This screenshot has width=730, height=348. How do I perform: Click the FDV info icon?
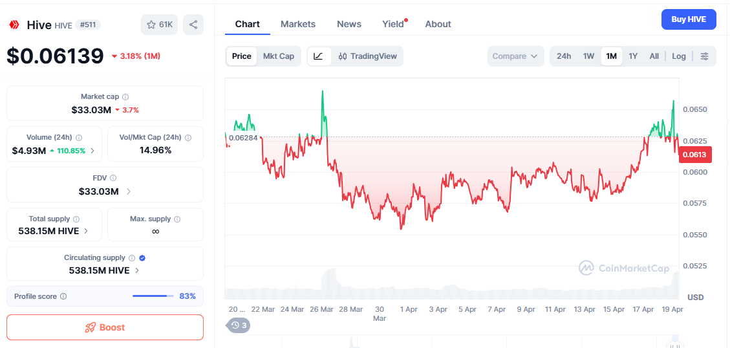[113, 178]
